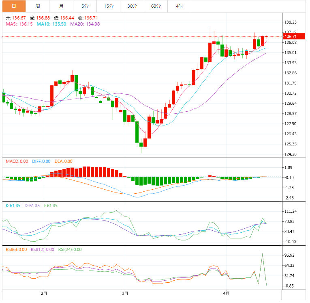The width and height of the screenshot is (310, 303).
Task: Open the 月 monthly chart tab
Action: coord(61,6)
